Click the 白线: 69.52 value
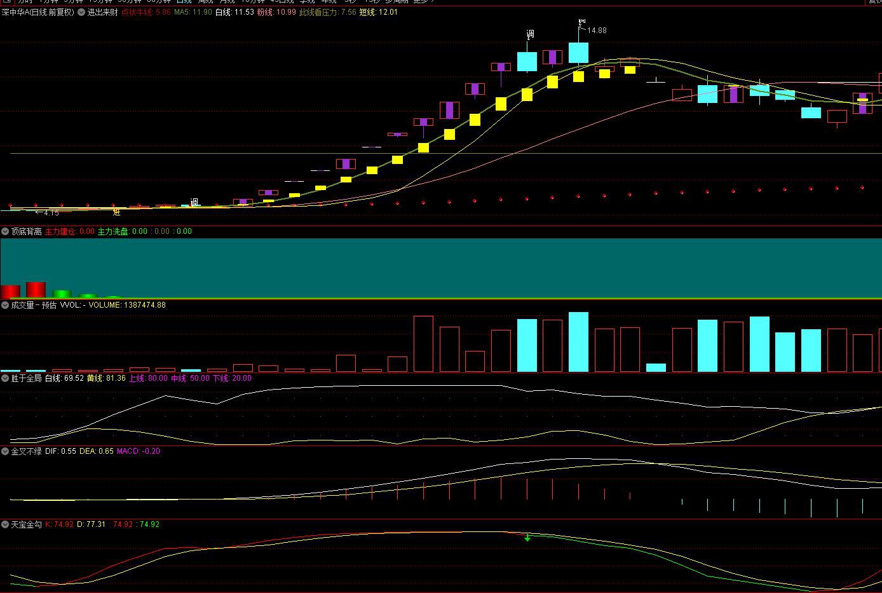Image resolution: width=882 pixels, height=593 pixels. click(x=64, y=378)
